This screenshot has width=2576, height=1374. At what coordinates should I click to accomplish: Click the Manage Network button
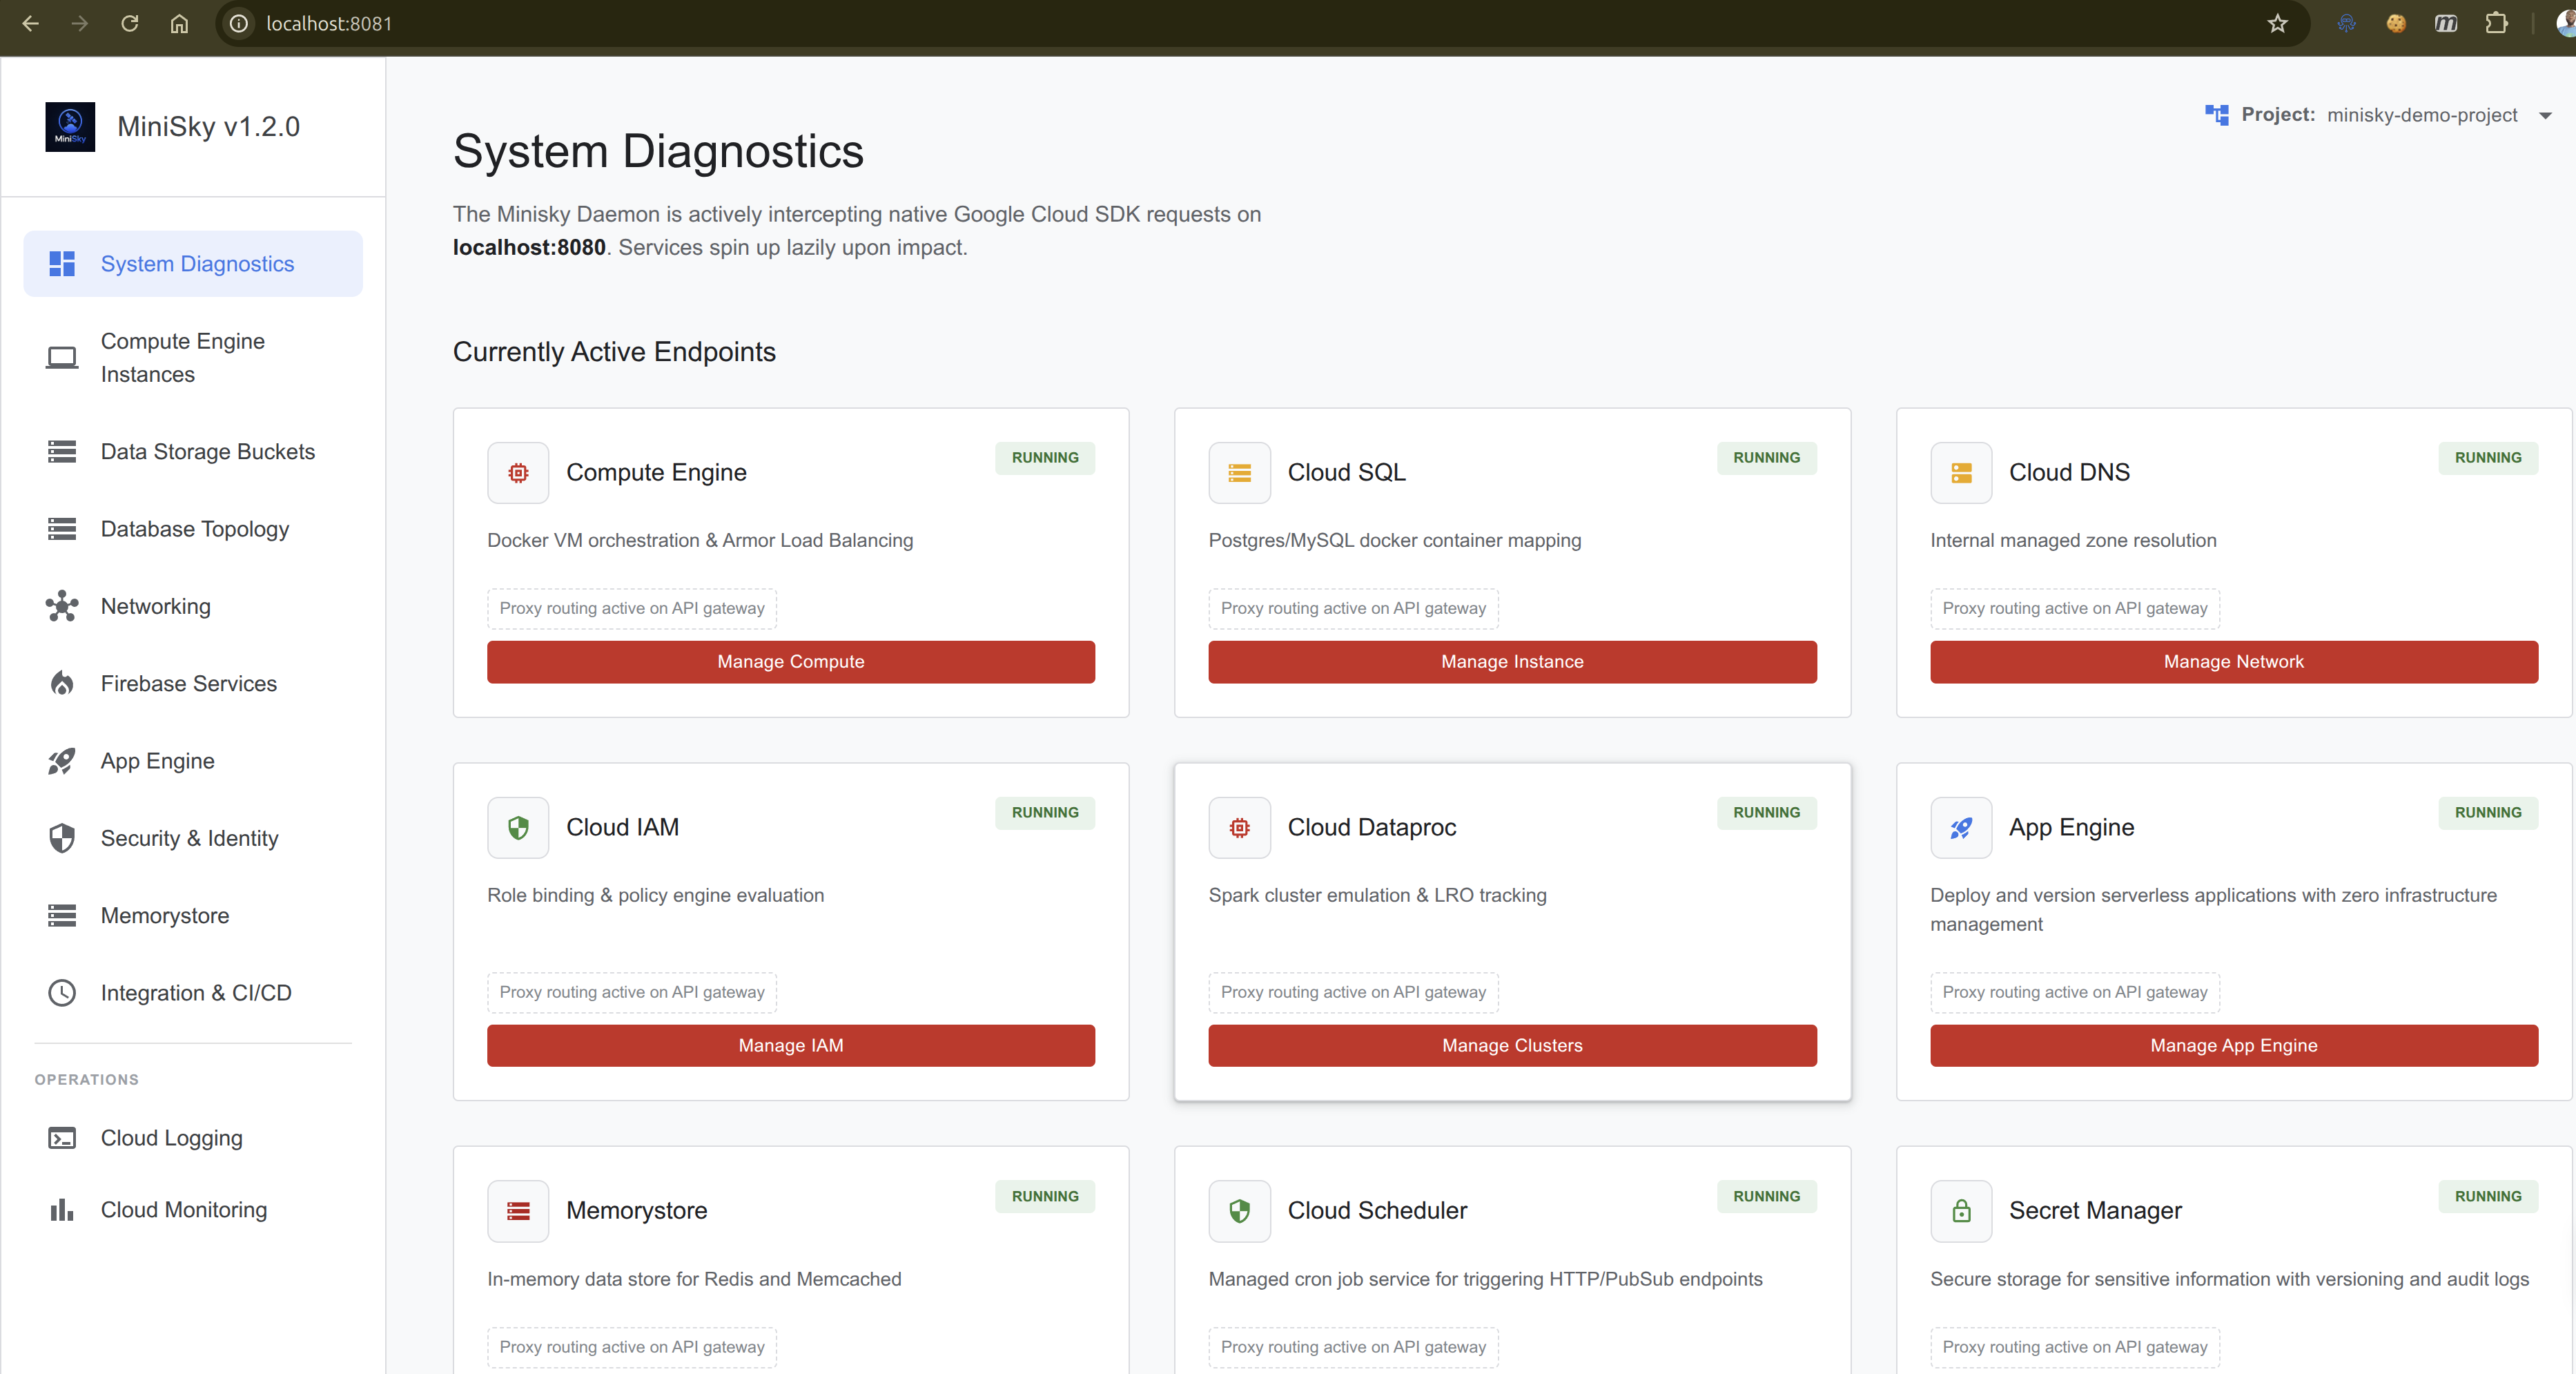(2233, 662)
